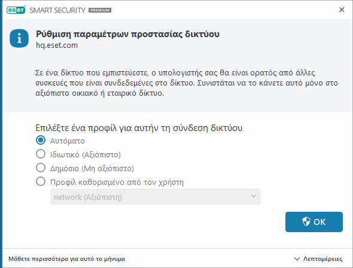
Task: Open the network (Αξιόπιστη) profile dropdown
Action: point(156,197)
